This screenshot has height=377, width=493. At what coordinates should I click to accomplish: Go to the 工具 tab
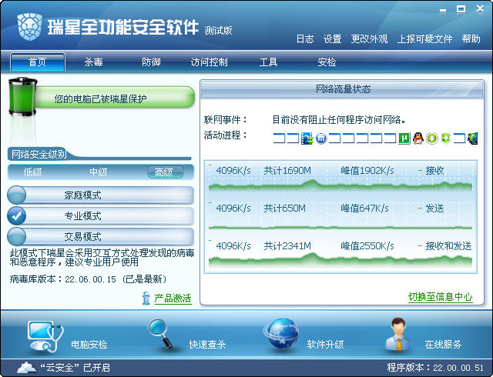pyautogui.click(x=268, y=62)
